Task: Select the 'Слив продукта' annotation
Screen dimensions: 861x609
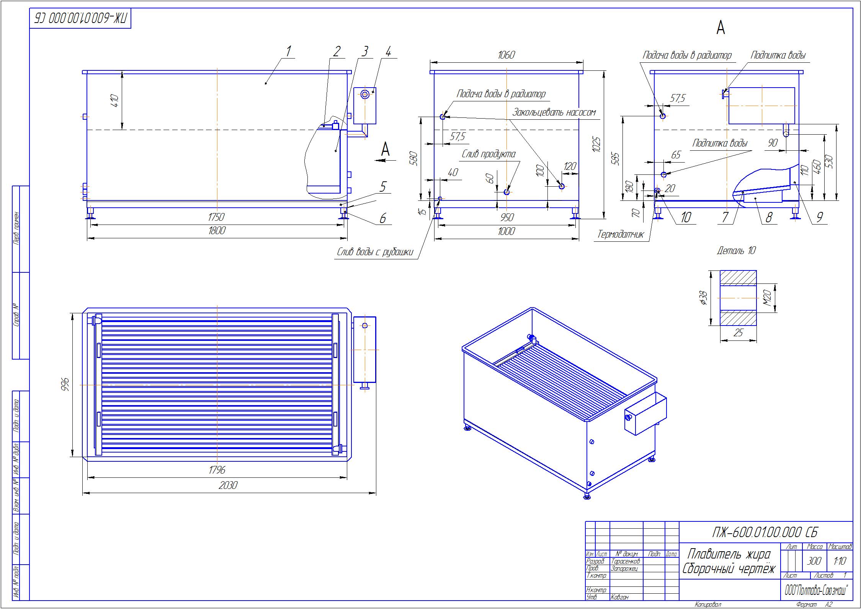Action: coord(488,154)
